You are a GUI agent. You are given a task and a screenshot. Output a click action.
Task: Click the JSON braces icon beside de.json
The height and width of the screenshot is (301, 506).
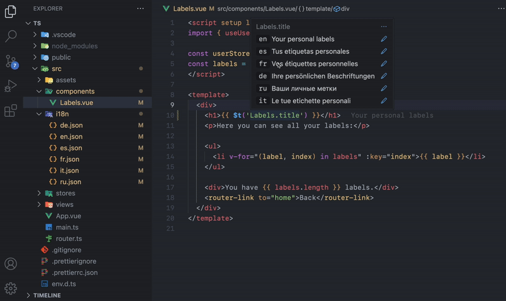point(53,125)
